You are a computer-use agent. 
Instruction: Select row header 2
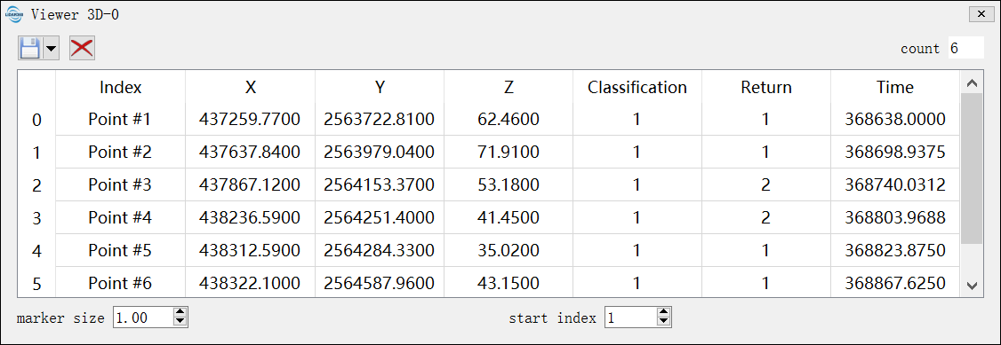pyautogui.click(x=37, y=185)
